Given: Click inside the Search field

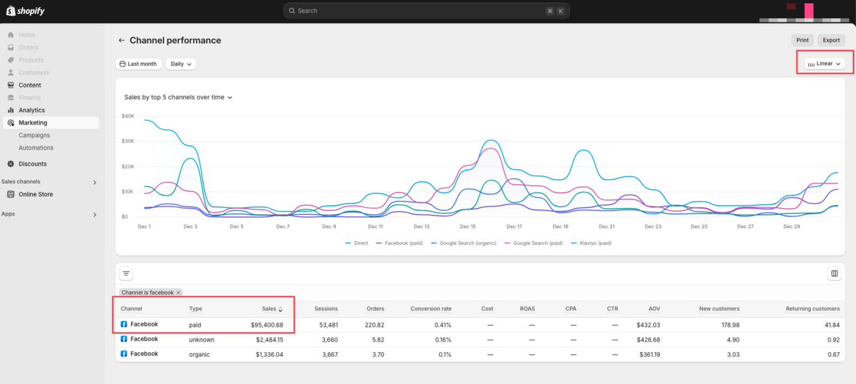Looking at the screenshot, I should [x=426, y=11].
